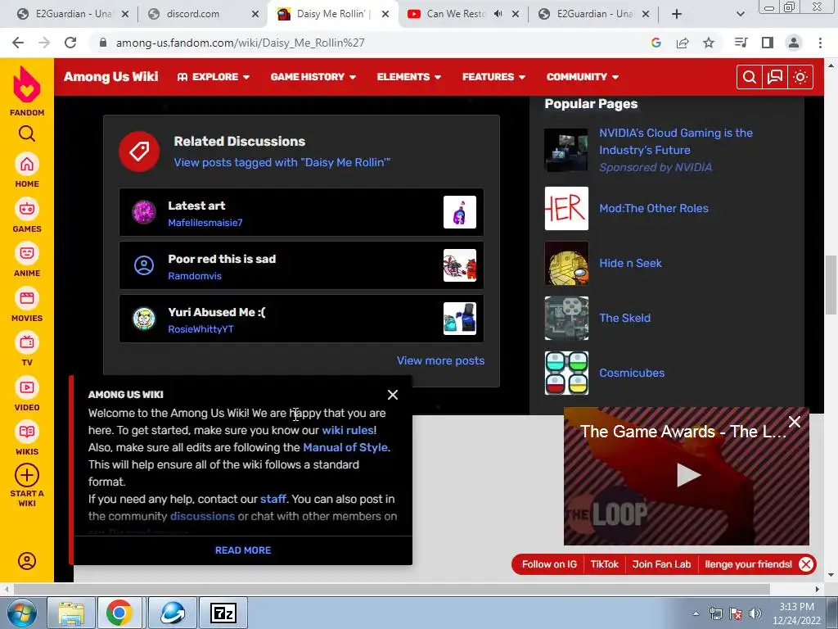The height and width of the screenshot is (629, 838).
Task: Open View more posts link
Action: coord(440,360)
